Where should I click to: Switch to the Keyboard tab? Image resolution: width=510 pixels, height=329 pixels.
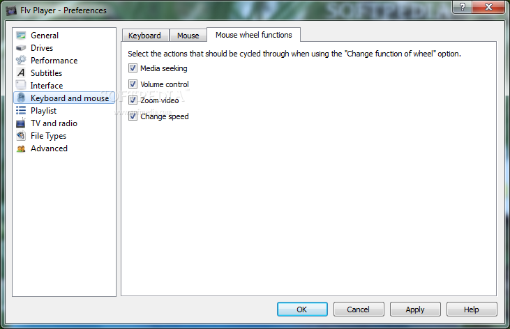pyautogui.click(x=145, y=35)
